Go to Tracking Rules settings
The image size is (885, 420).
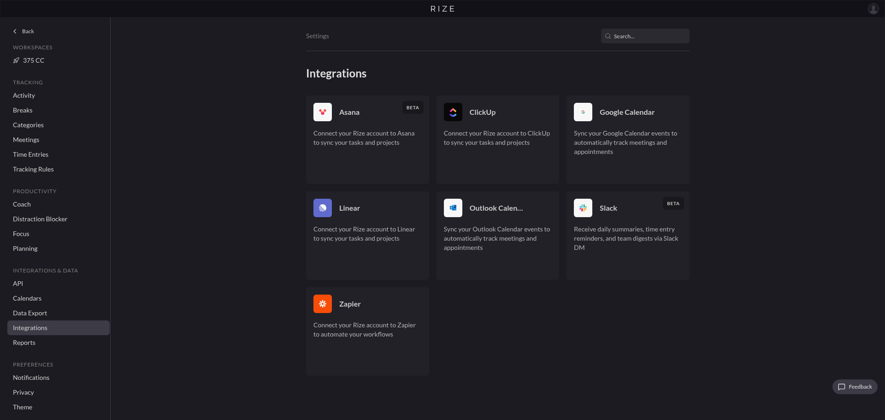click(x=33, y=169)
